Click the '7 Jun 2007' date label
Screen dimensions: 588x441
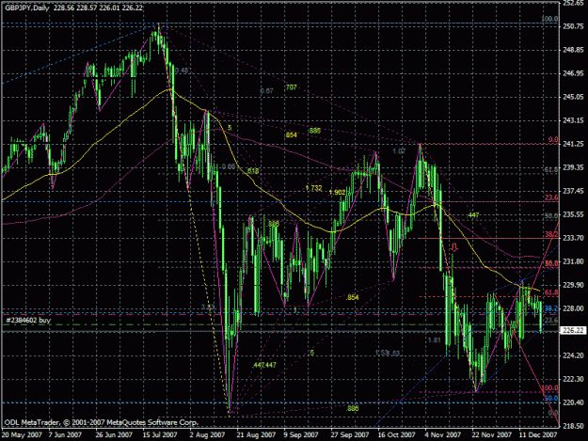tap(65, 434)
